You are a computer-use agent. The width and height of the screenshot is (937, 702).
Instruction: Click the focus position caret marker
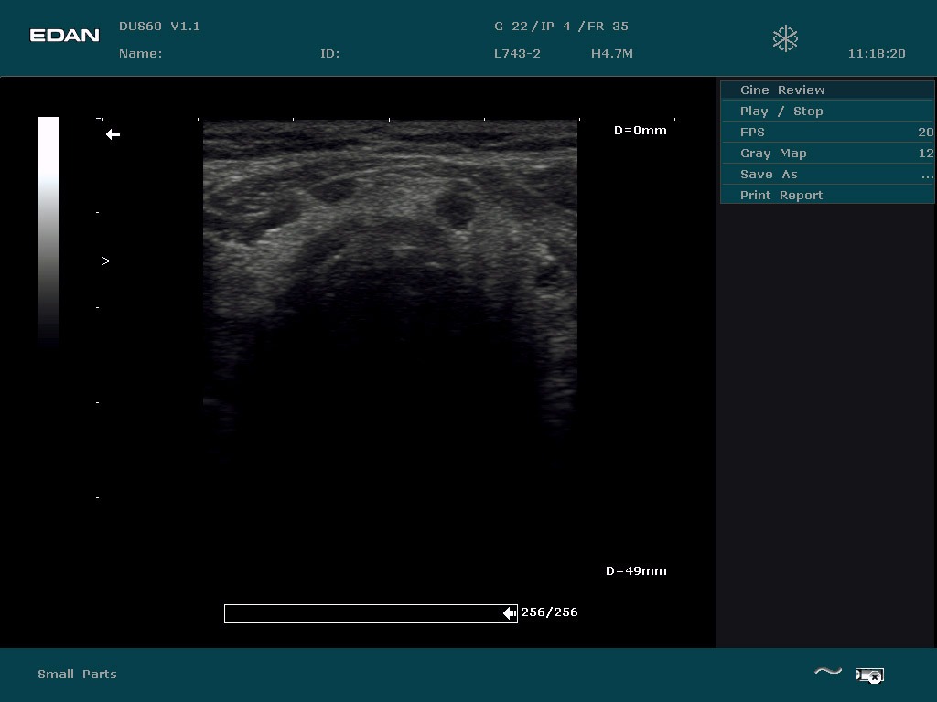[x=106, y=261]
